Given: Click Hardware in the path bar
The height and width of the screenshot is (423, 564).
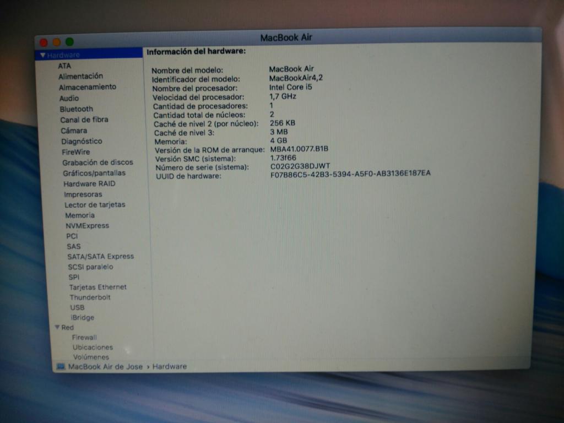Looking at the screenshot, I should (x=170, y=366).
